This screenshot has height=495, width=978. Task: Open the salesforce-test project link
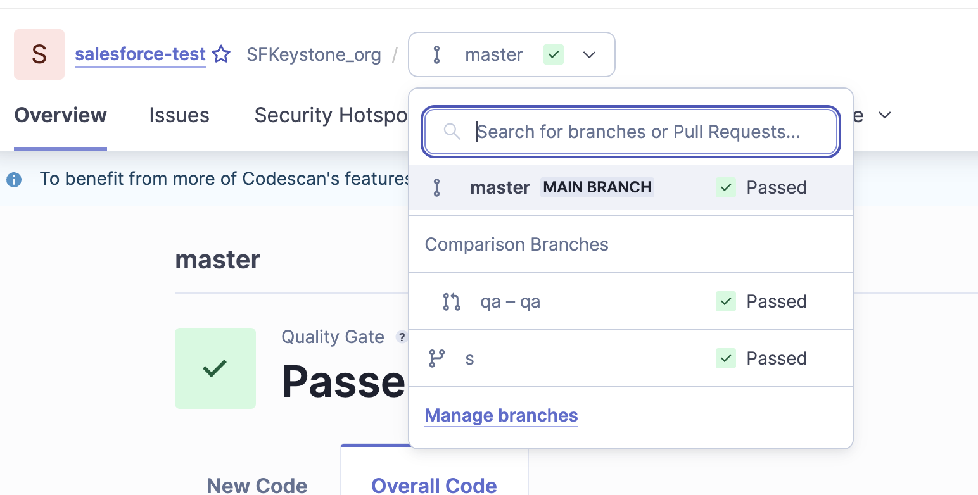(x=140, y=54)
